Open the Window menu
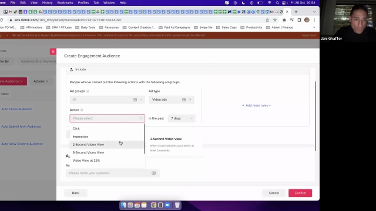Screen dimensions: 376x211 (x=109, y=2)
